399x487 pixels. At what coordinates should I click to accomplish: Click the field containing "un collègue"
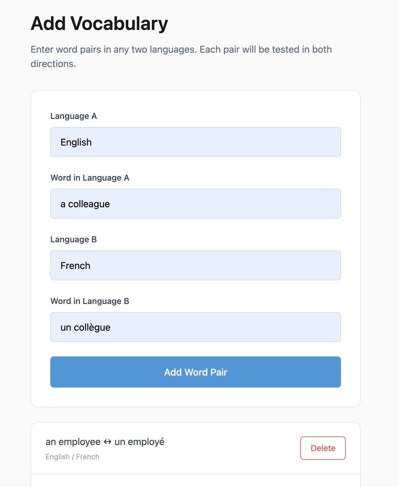click(195, 327)
